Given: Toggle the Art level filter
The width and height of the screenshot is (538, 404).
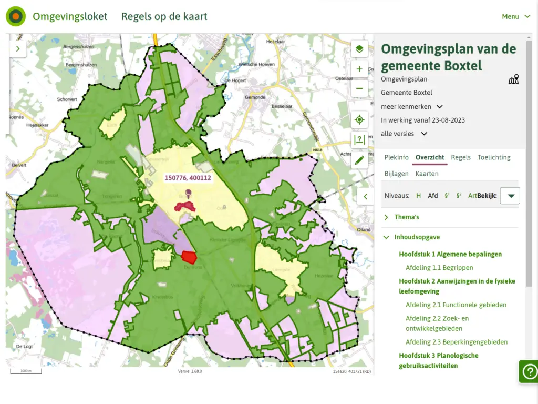Looking at the screenshot, I should tap(472, 196).
